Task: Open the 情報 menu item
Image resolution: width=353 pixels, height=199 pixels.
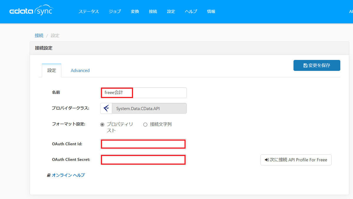Action: [x=211, y=11]
